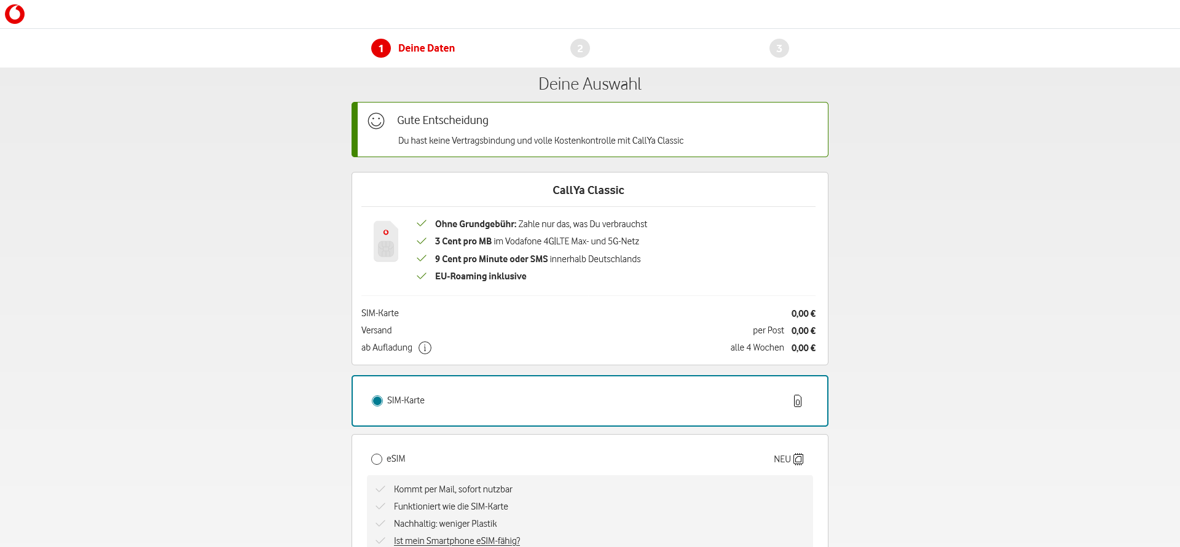Click checkmark beside EU-Roaming inklusive

click(422, 276)
